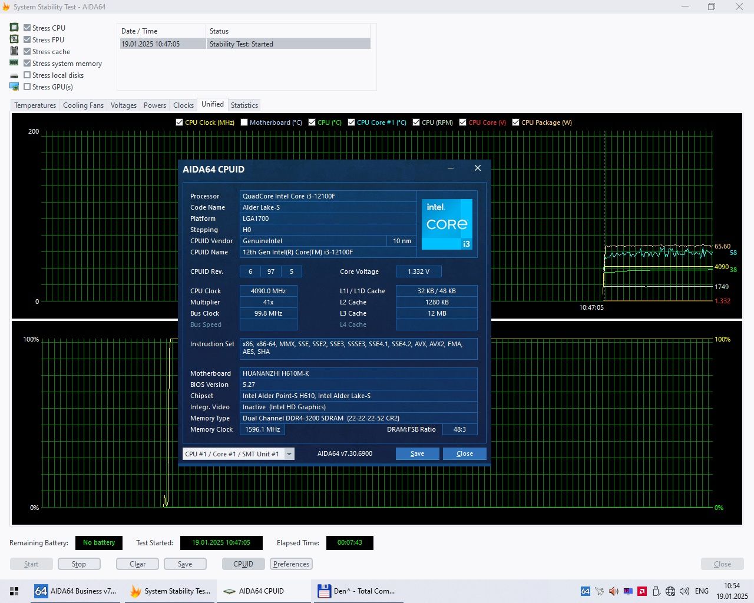Click the Status column header

click(288, 31)
